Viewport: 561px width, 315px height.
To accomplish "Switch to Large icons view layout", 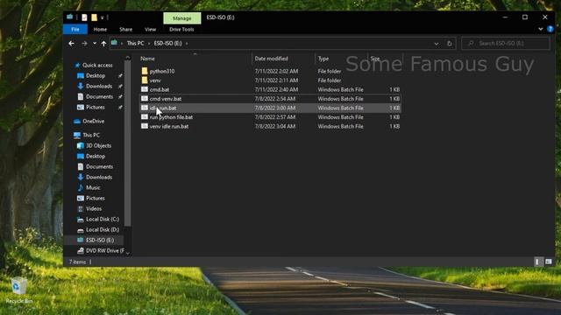I will click(549, 262).
